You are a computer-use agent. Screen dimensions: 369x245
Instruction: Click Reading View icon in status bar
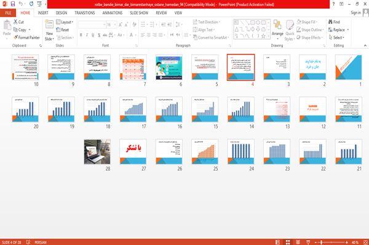(x=298, y=242)
